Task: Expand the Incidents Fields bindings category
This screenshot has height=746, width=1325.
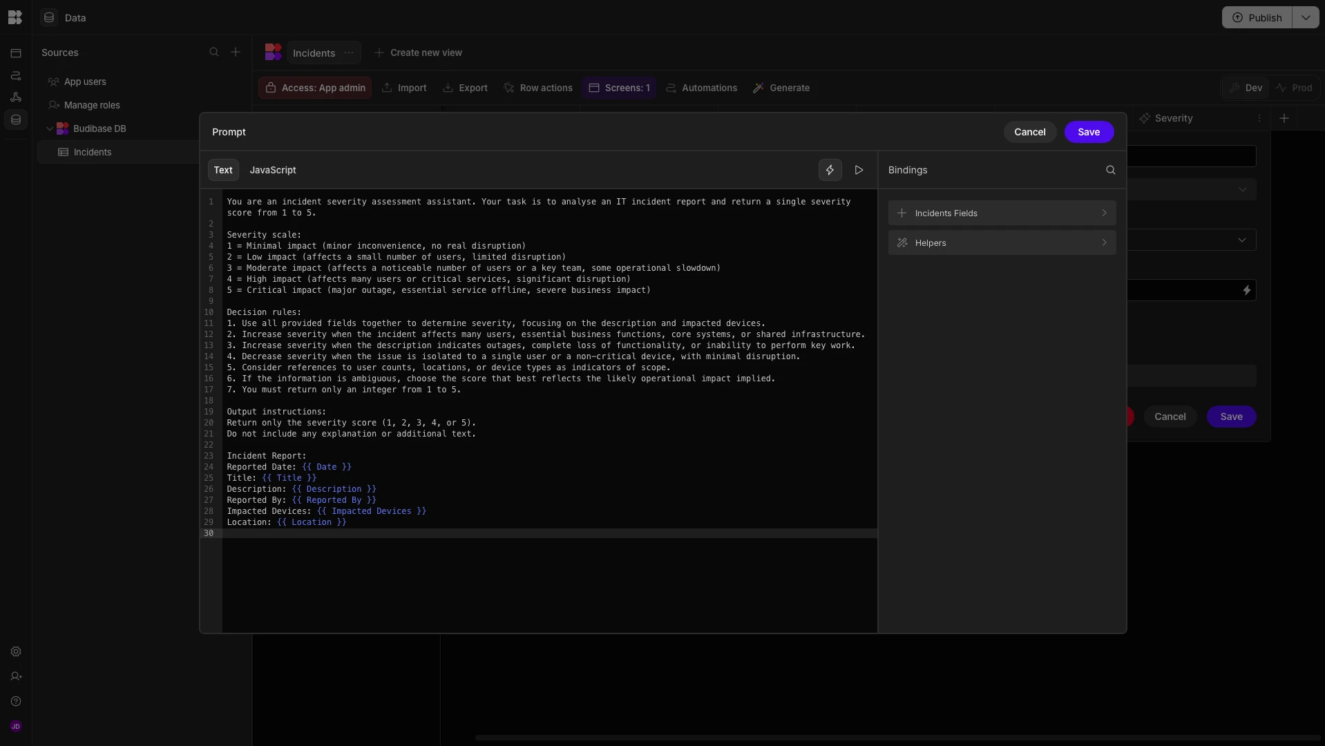Action: 1002,213
